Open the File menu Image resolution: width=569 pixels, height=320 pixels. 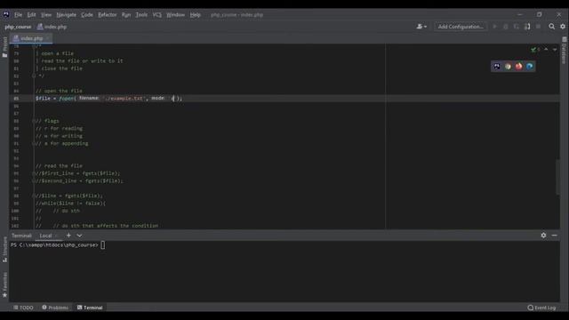[x=18, y=15]
